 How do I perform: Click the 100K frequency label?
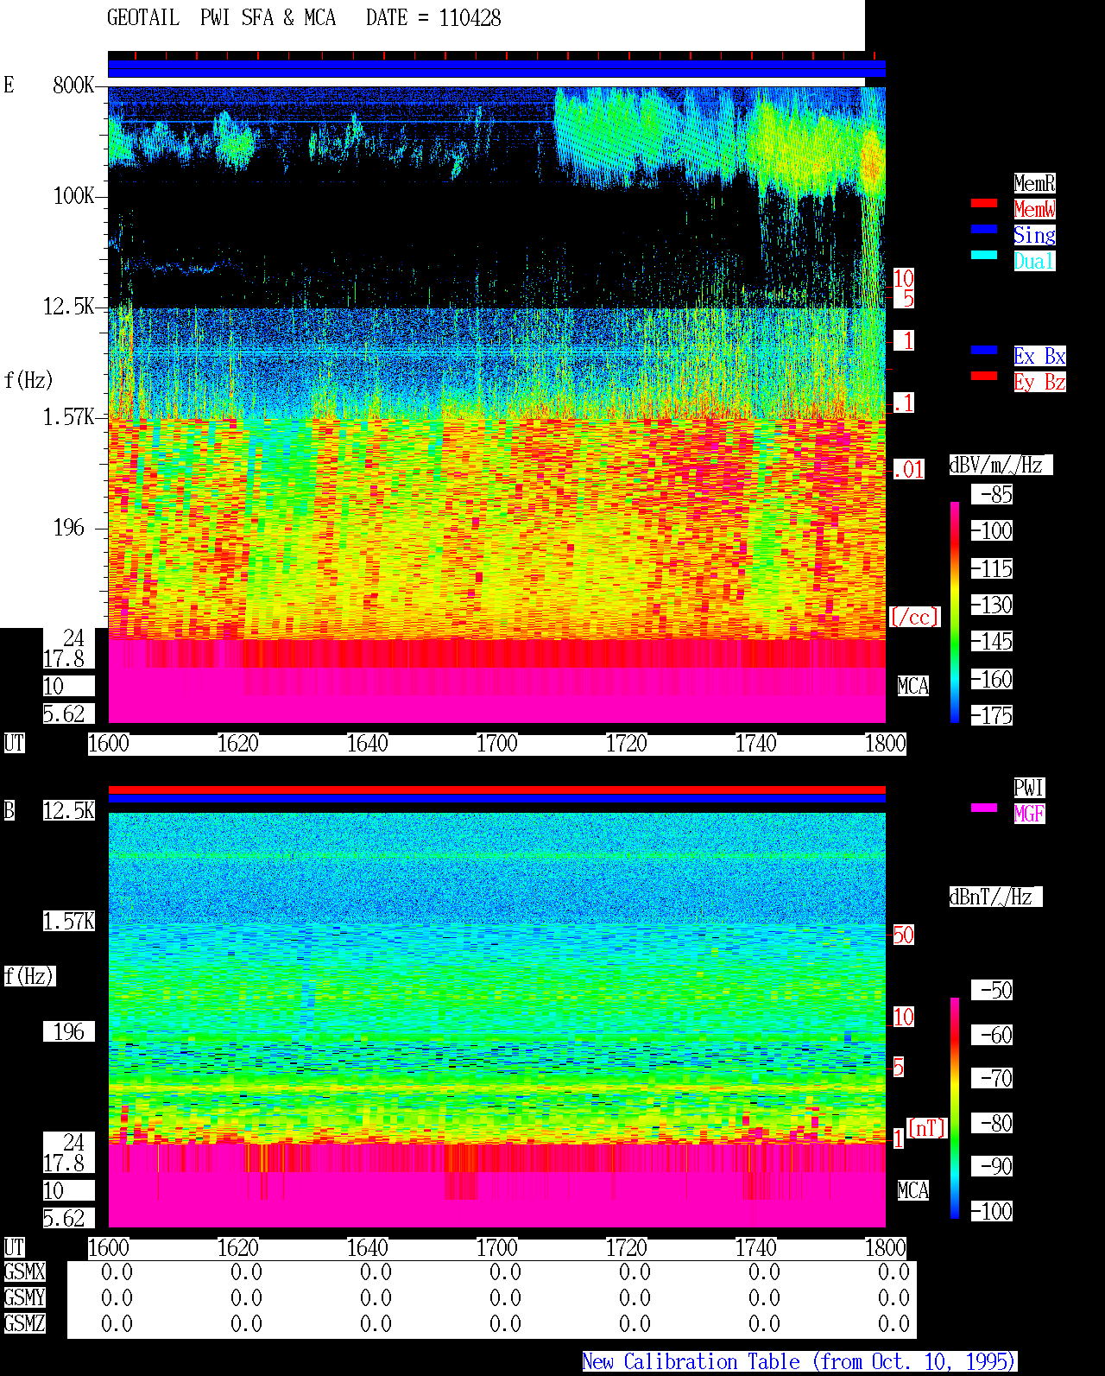pos(73,195)
